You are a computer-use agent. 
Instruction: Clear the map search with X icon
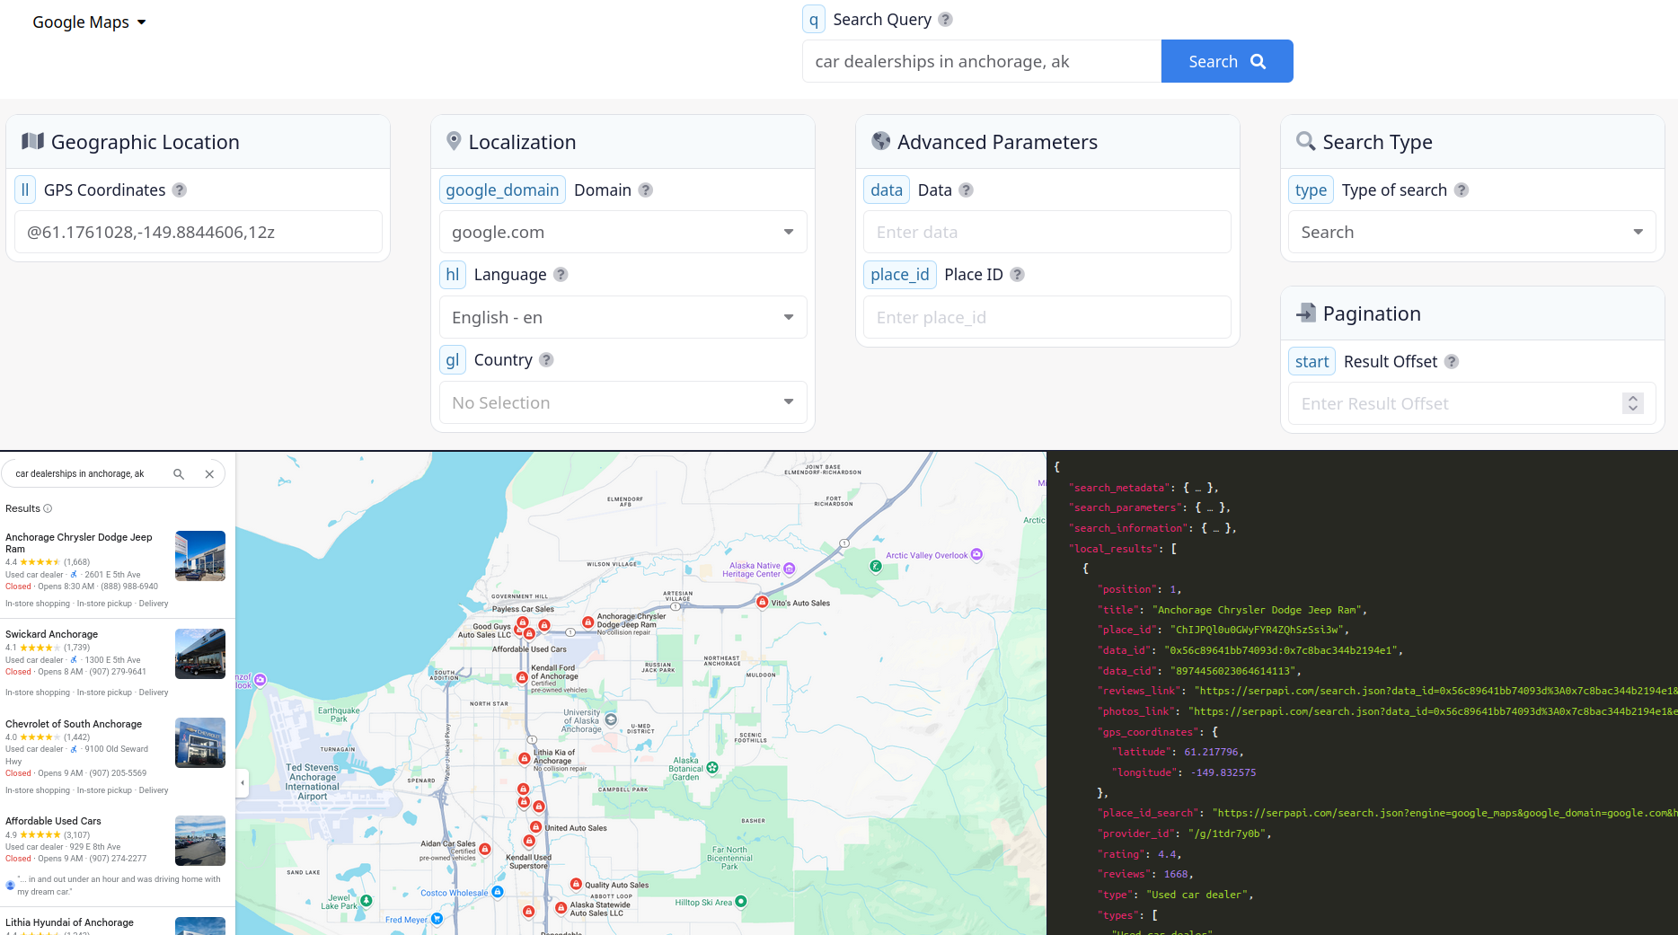tap(209, 474)
